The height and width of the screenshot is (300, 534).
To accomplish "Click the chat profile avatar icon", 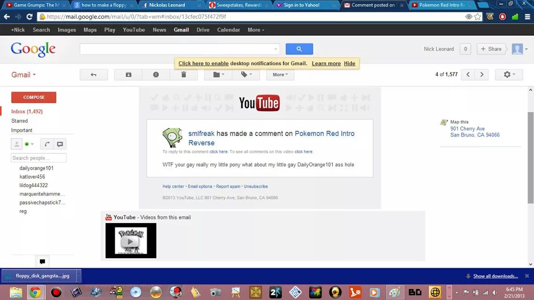I will (x=16, y=144).
